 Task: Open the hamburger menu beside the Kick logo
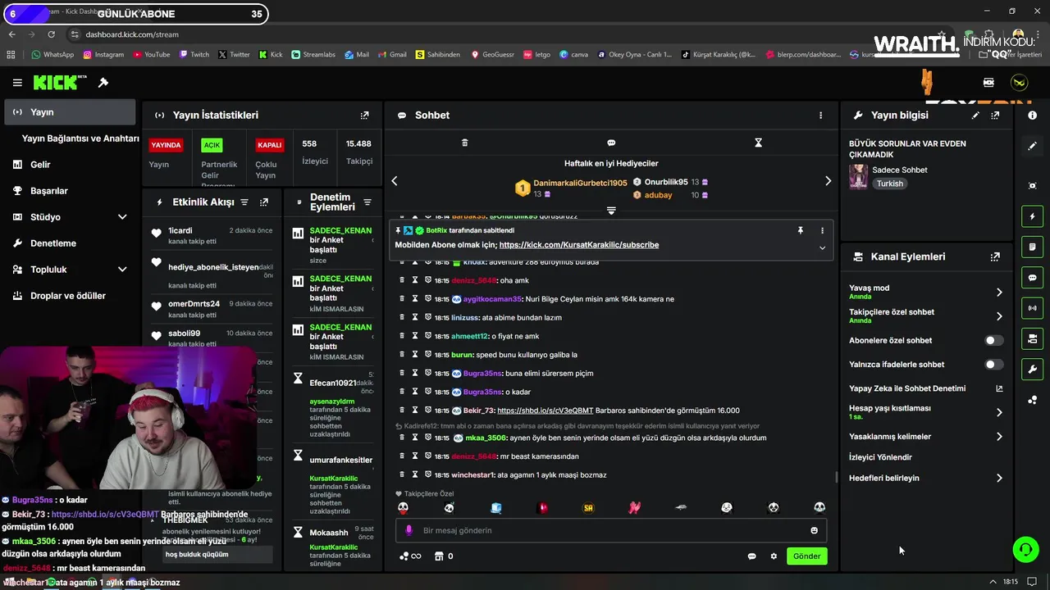click(x=17, y=83)
